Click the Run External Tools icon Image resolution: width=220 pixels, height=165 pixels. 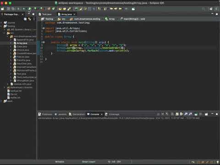[42, 9]
